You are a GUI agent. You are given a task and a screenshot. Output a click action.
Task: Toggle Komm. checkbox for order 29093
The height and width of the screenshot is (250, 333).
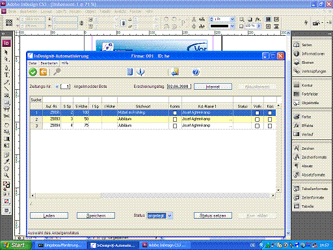[175, 119]
